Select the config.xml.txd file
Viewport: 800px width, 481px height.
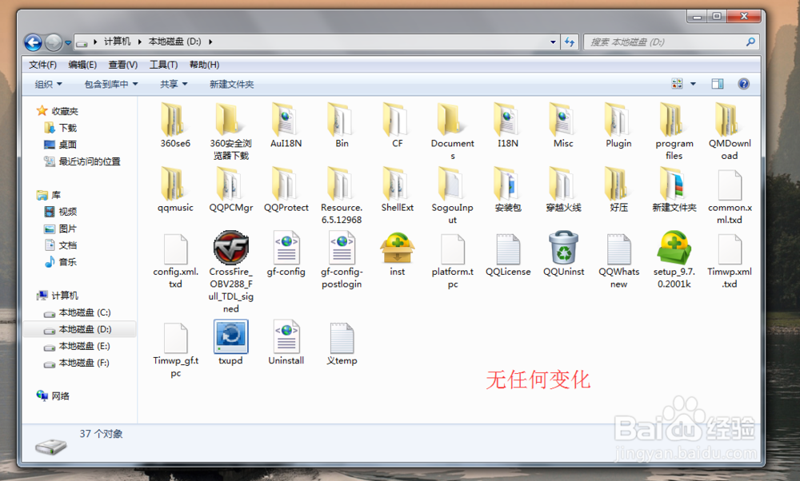coord(174,248)
